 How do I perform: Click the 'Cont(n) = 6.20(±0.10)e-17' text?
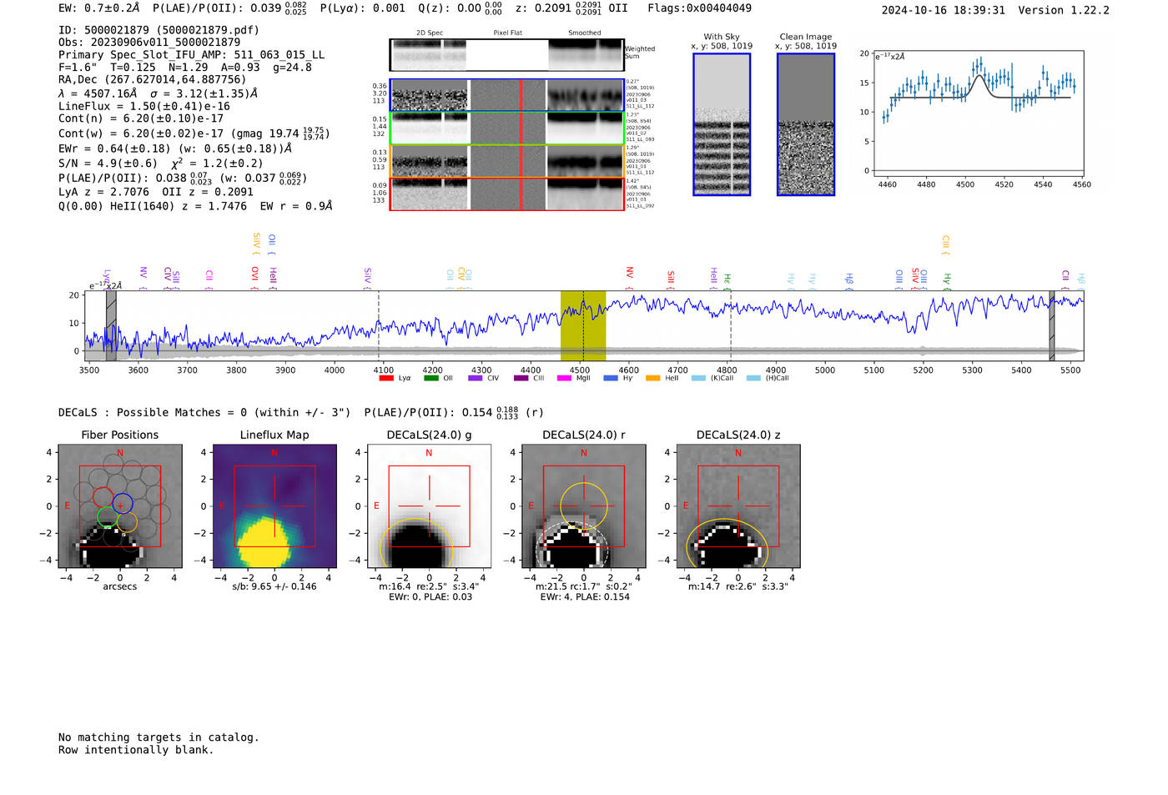pos(141,118)
